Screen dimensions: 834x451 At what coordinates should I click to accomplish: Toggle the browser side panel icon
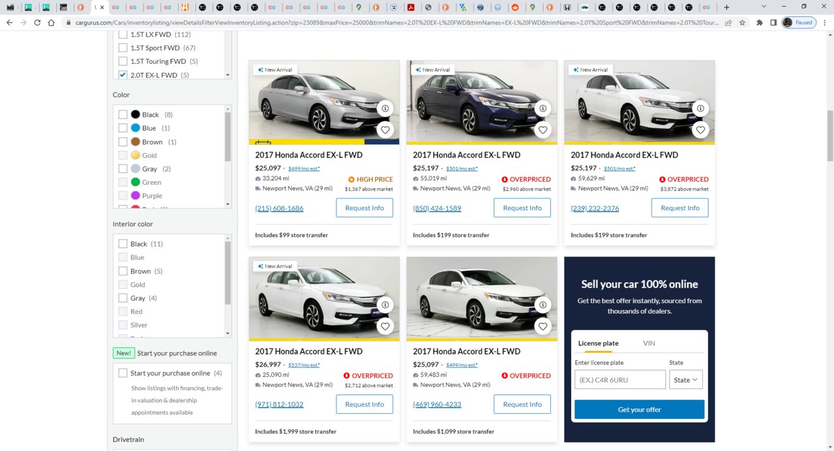pyautogui.click(x=773, y=22)
